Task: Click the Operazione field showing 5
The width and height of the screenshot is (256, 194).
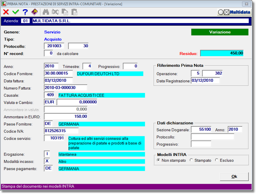Action: [x=196, y=73]
